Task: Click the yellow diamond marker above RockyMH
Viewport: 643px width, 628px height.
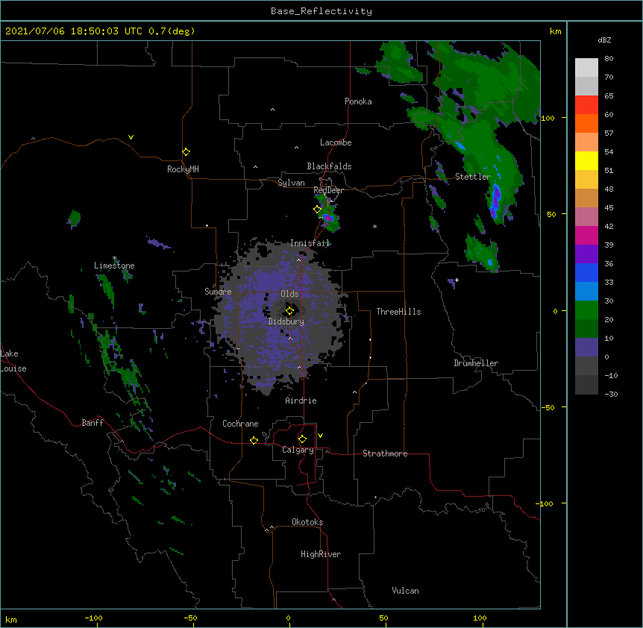Action: tap(186, 152)
